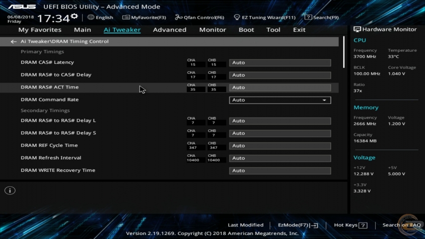Select the Exit tab
This screenshot has width=425, height=239.
pyautogui.click(x=299, y=30)
